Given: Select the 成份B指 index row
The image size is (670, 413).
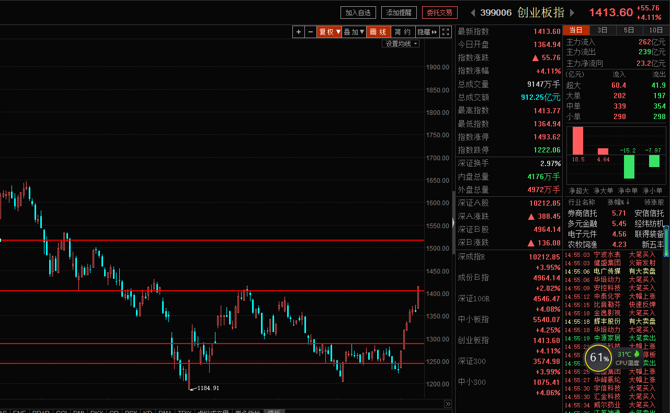Looking at the screenshot, I should pyautogui.click(x=509, y=282).
